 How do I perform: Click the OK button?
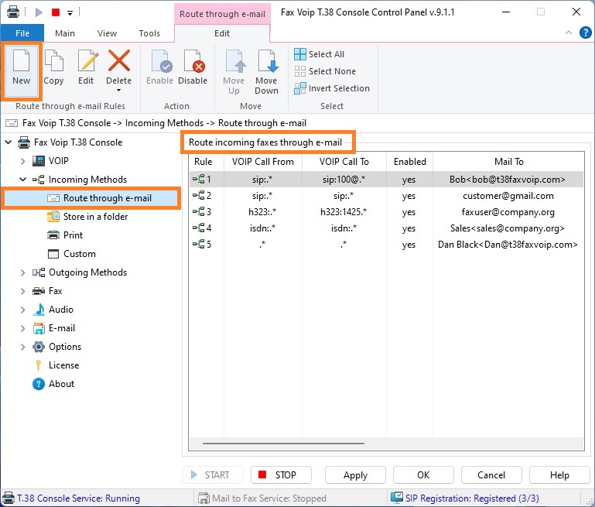[423, 475]
